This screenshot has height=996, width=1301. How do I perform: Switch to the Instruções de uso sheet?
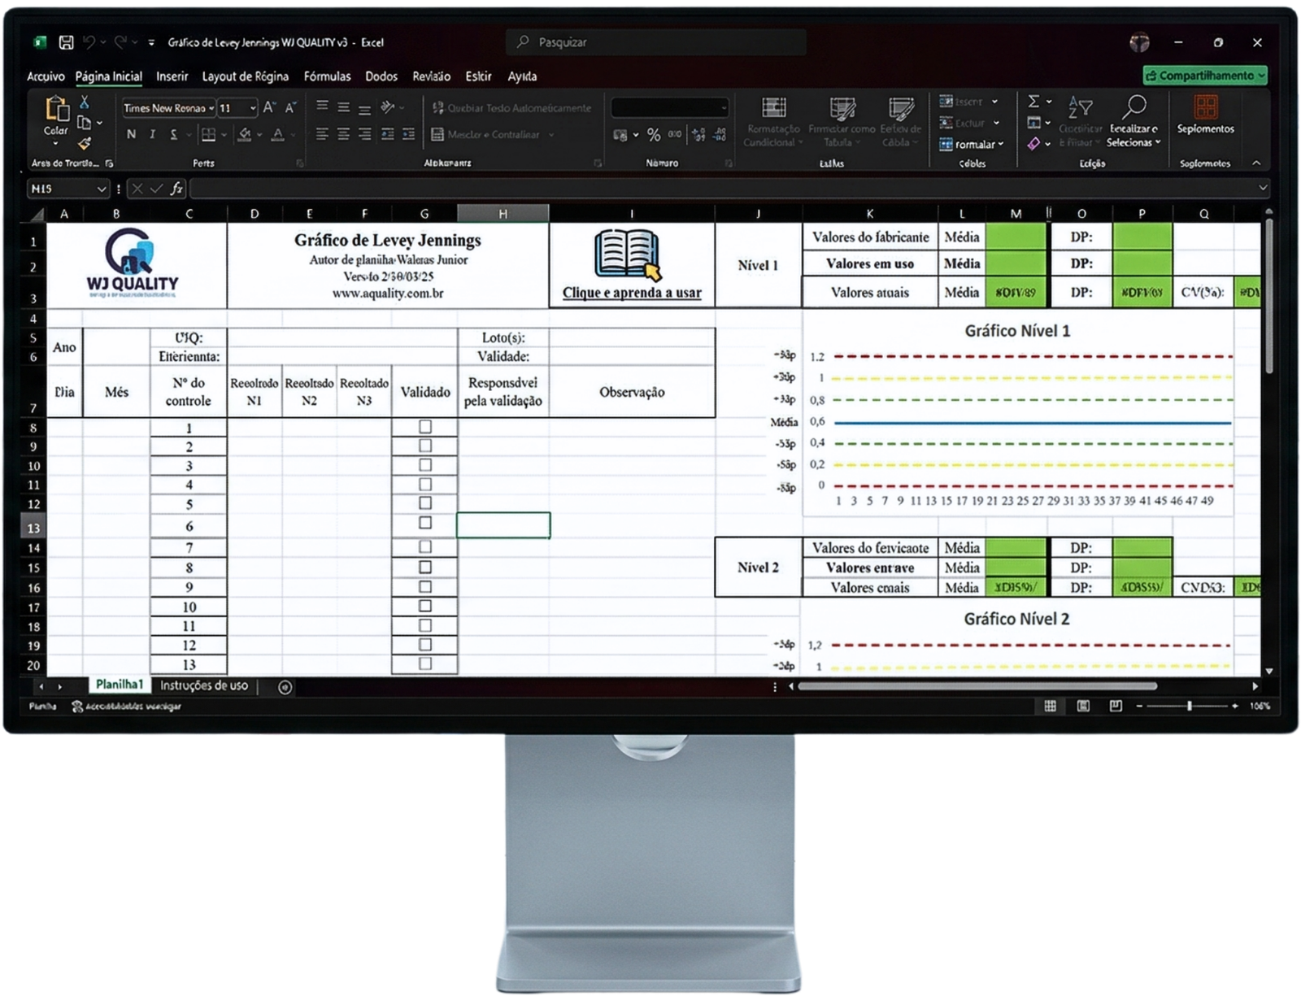point(203,685)
